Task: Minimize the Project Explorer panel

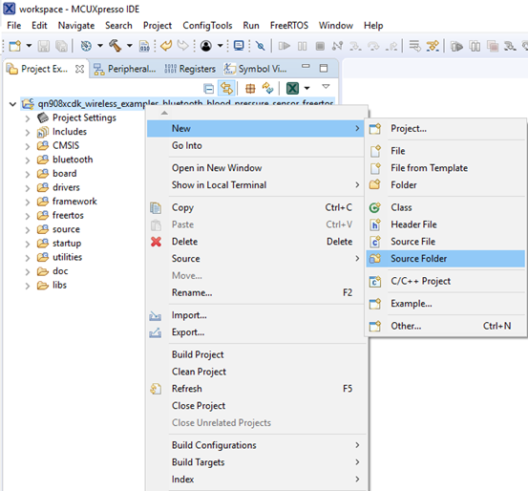Action: pos(306,66)
